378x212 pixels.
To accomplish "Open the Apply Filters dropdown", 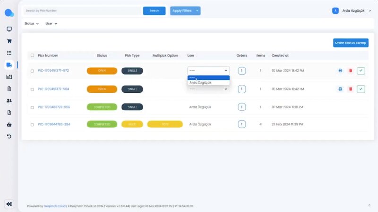I will (x=185, y=10).
